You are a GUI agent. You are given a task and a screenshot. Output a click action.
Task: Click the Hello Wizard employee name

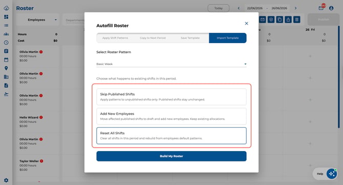pyautogui.click(x=29, y=117)
